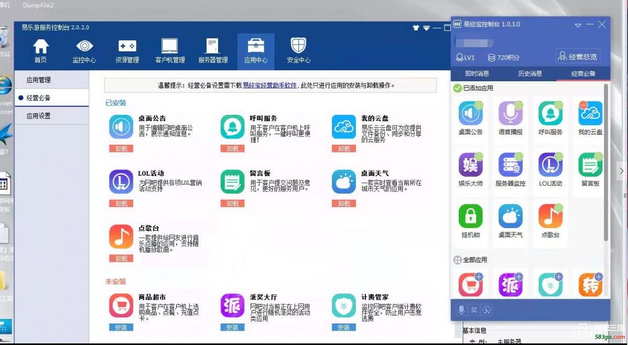Uninstall 桌面天气 via its 卸载 button
This screenshot has height=345, width=628.
344,203
